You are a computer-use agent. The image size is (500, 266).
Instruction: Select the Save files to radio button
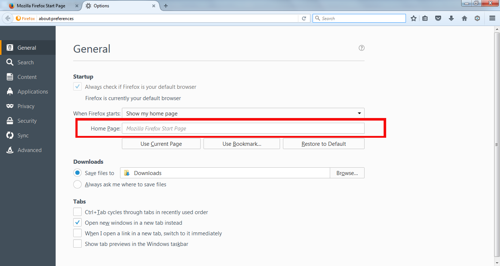[77, 173]
